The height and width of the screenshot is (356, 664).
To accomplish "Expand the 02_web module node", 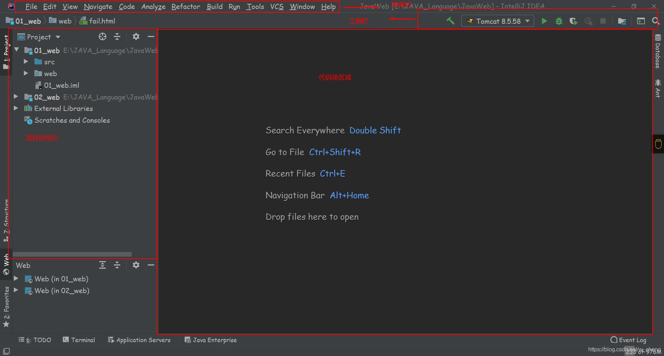I will pos(16,96).
